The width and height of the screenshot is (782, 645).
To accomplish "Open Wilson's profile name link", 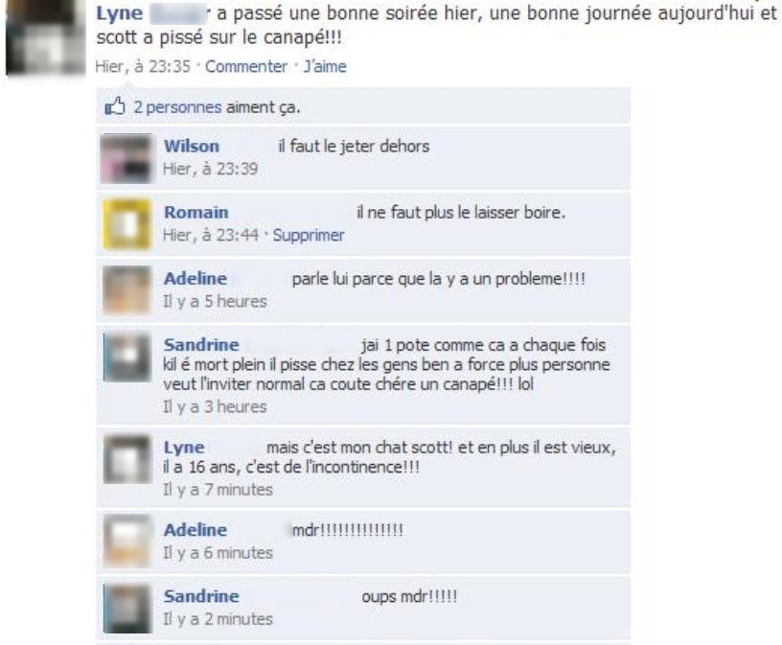I will pyautogui.click(x=192, y=147).
